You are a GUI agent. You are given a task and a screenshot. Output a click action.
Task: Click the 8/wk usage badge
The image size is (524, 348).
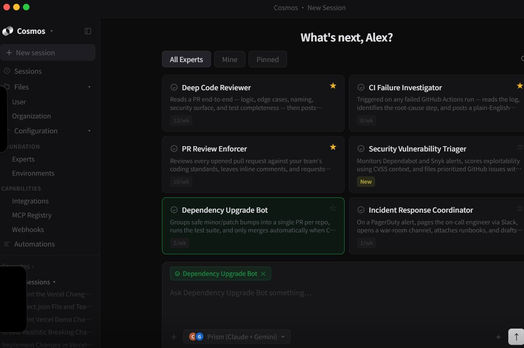click(x=366, y=120)
